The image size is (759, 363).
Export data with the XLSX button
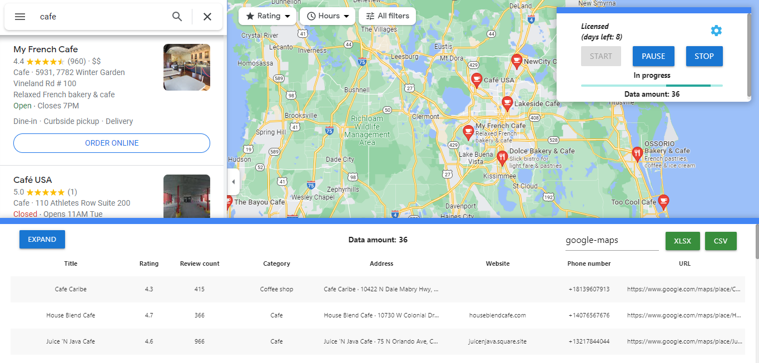(683, 241)
